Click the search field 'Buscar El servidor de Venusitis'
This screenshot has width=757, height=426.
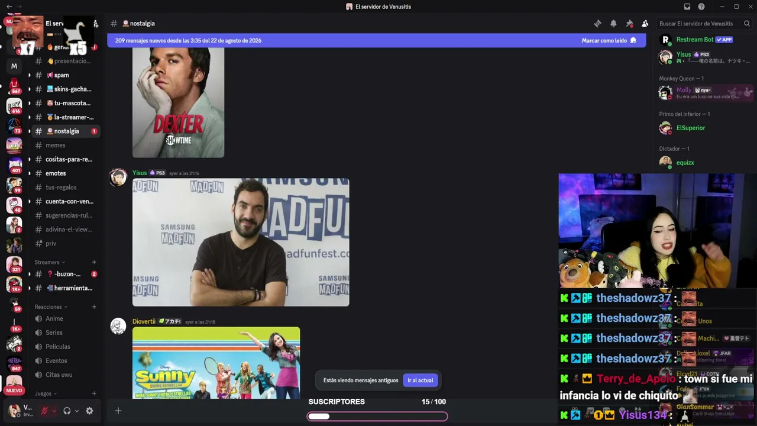coord(704,24)
